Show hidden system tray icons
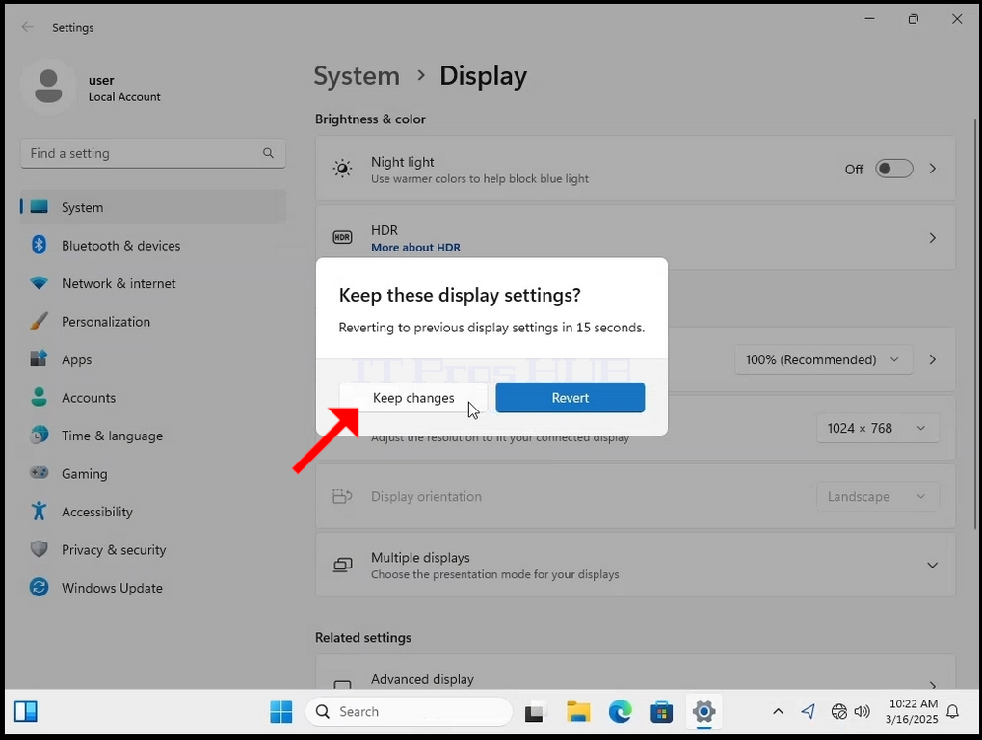982x740 pixels. click(x=778, y=712)
